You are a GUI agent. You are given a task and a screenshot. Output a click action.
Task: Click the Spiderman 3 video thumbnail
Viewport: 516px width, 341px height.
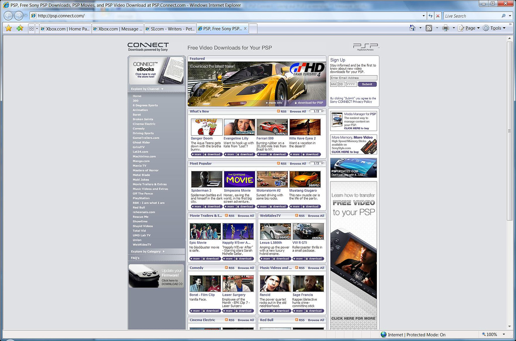pos(206,179)
